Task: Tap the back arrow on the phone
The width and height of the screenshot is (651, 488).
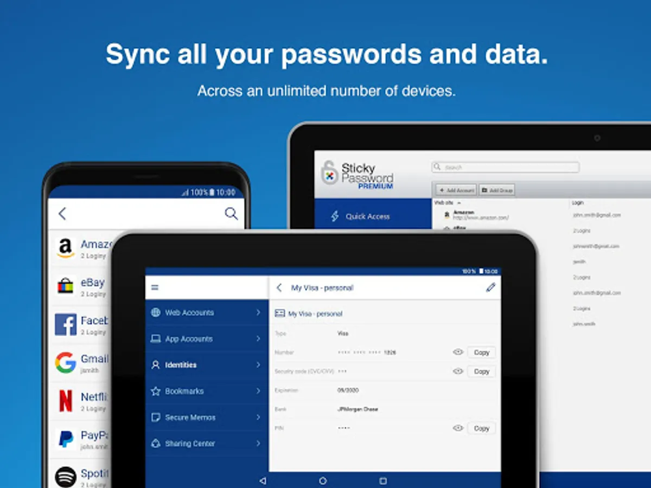Action: [x=62, y=214]
